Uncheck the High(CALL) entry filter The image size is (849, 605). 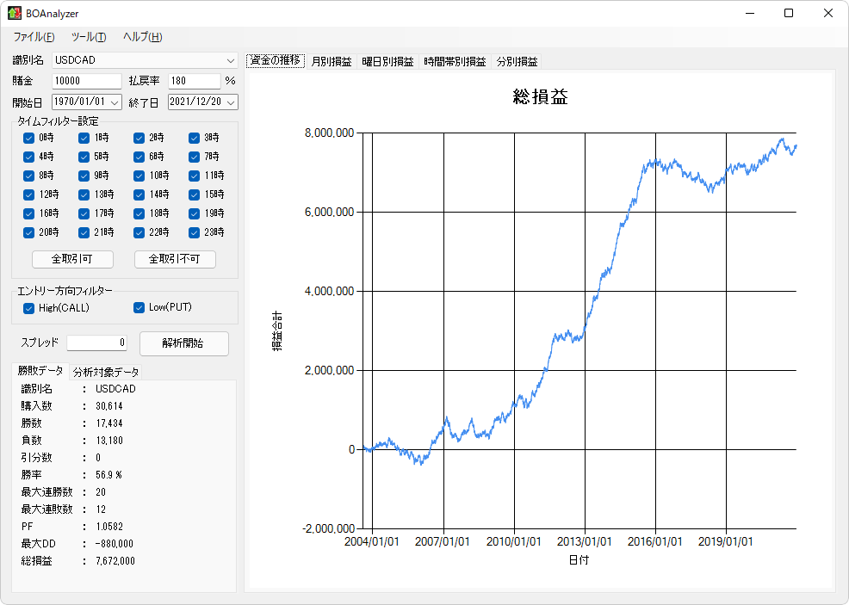28,308
